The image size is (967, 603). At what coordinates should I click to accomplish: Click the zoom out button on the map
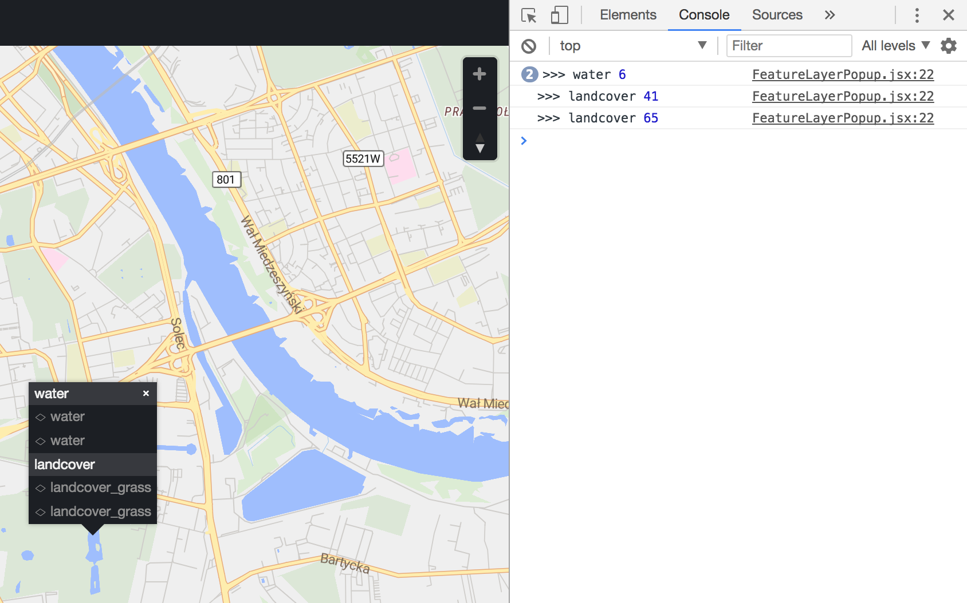[479, 108]
